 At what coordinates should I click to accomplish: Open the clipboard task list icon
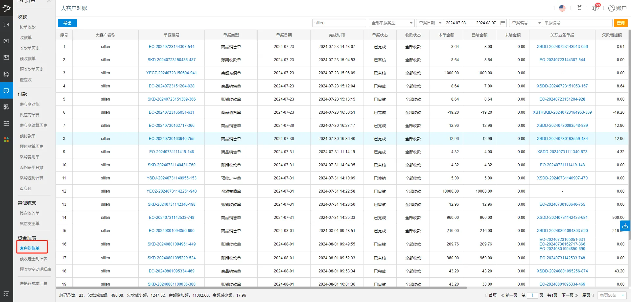point(579,8)
